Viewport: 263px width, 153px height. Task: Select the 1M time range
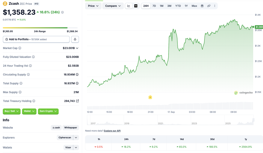click(x=162, y=6)
